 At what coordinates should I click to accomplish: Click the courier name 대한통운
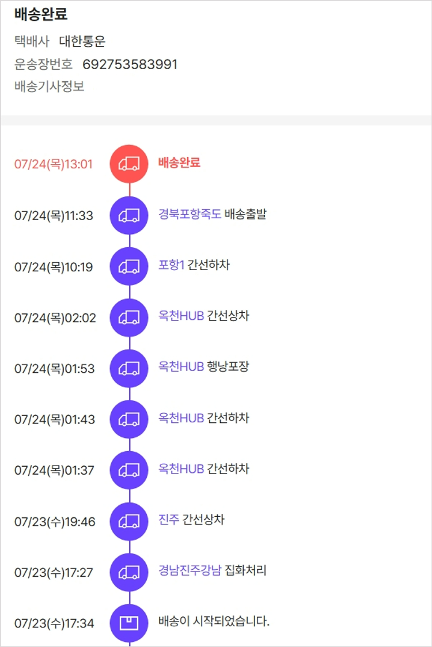pyautogui.click(x=82, y=41)
